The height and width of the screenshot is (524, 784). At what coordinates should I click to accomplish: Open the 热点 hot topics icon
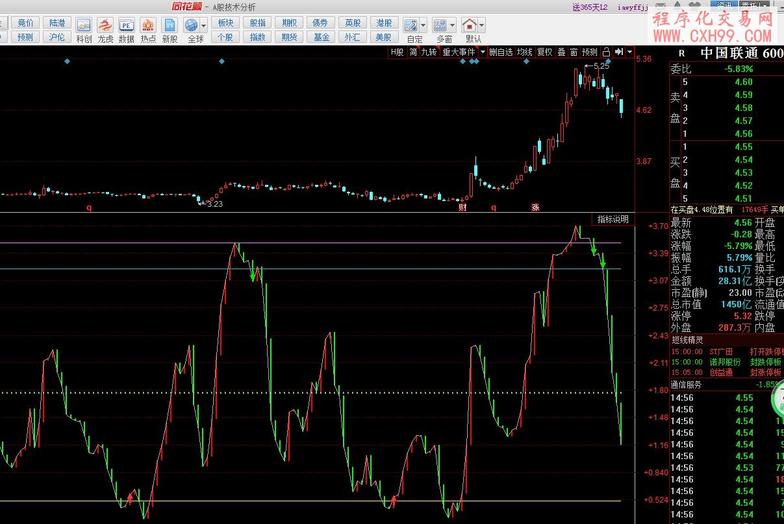coord(148,25)
